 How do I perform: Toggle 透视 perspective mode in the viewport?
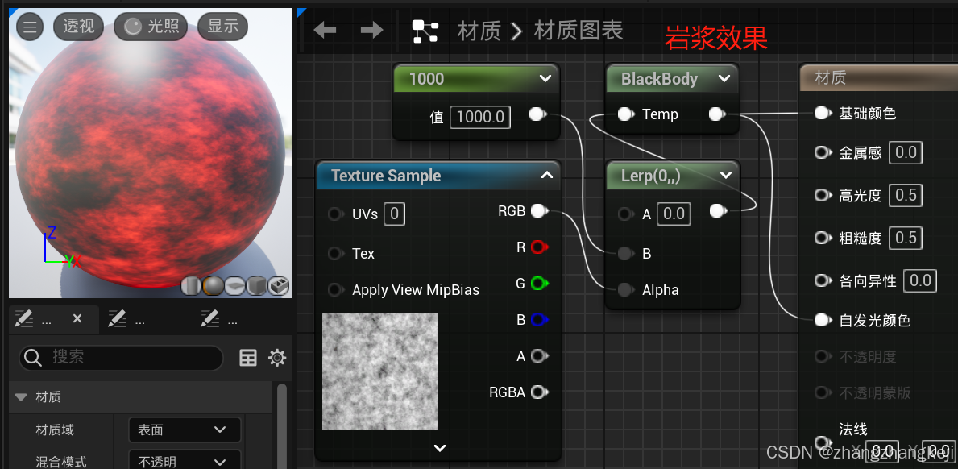[x=78, y=26]
